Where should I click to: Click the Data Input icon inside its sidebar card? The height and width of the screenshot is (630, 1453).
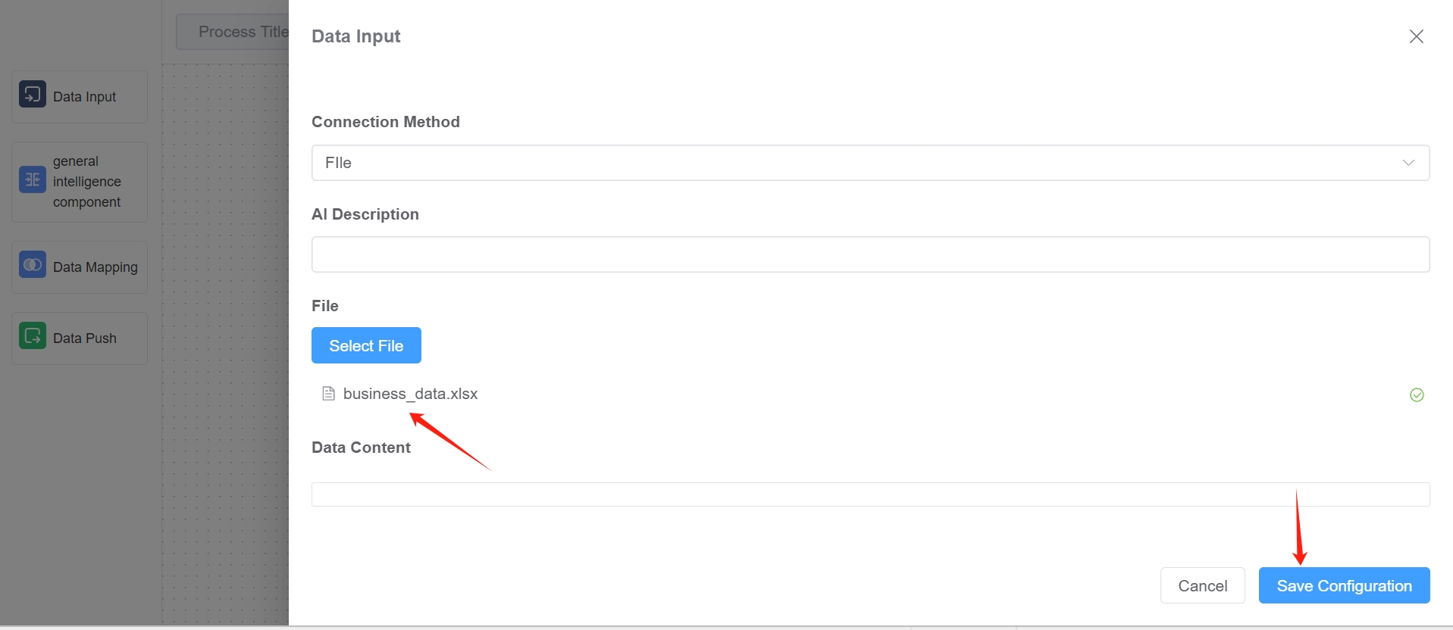click(x=31, y=95)
